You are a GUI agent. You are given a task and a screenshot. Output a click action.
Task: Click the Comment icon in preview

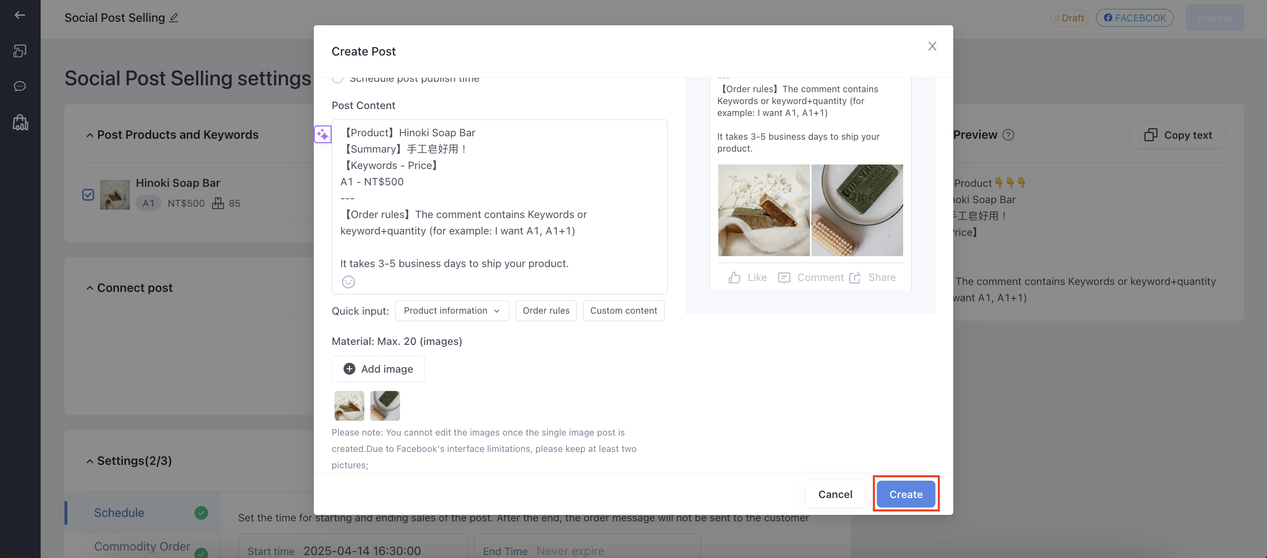pos(784,278)
